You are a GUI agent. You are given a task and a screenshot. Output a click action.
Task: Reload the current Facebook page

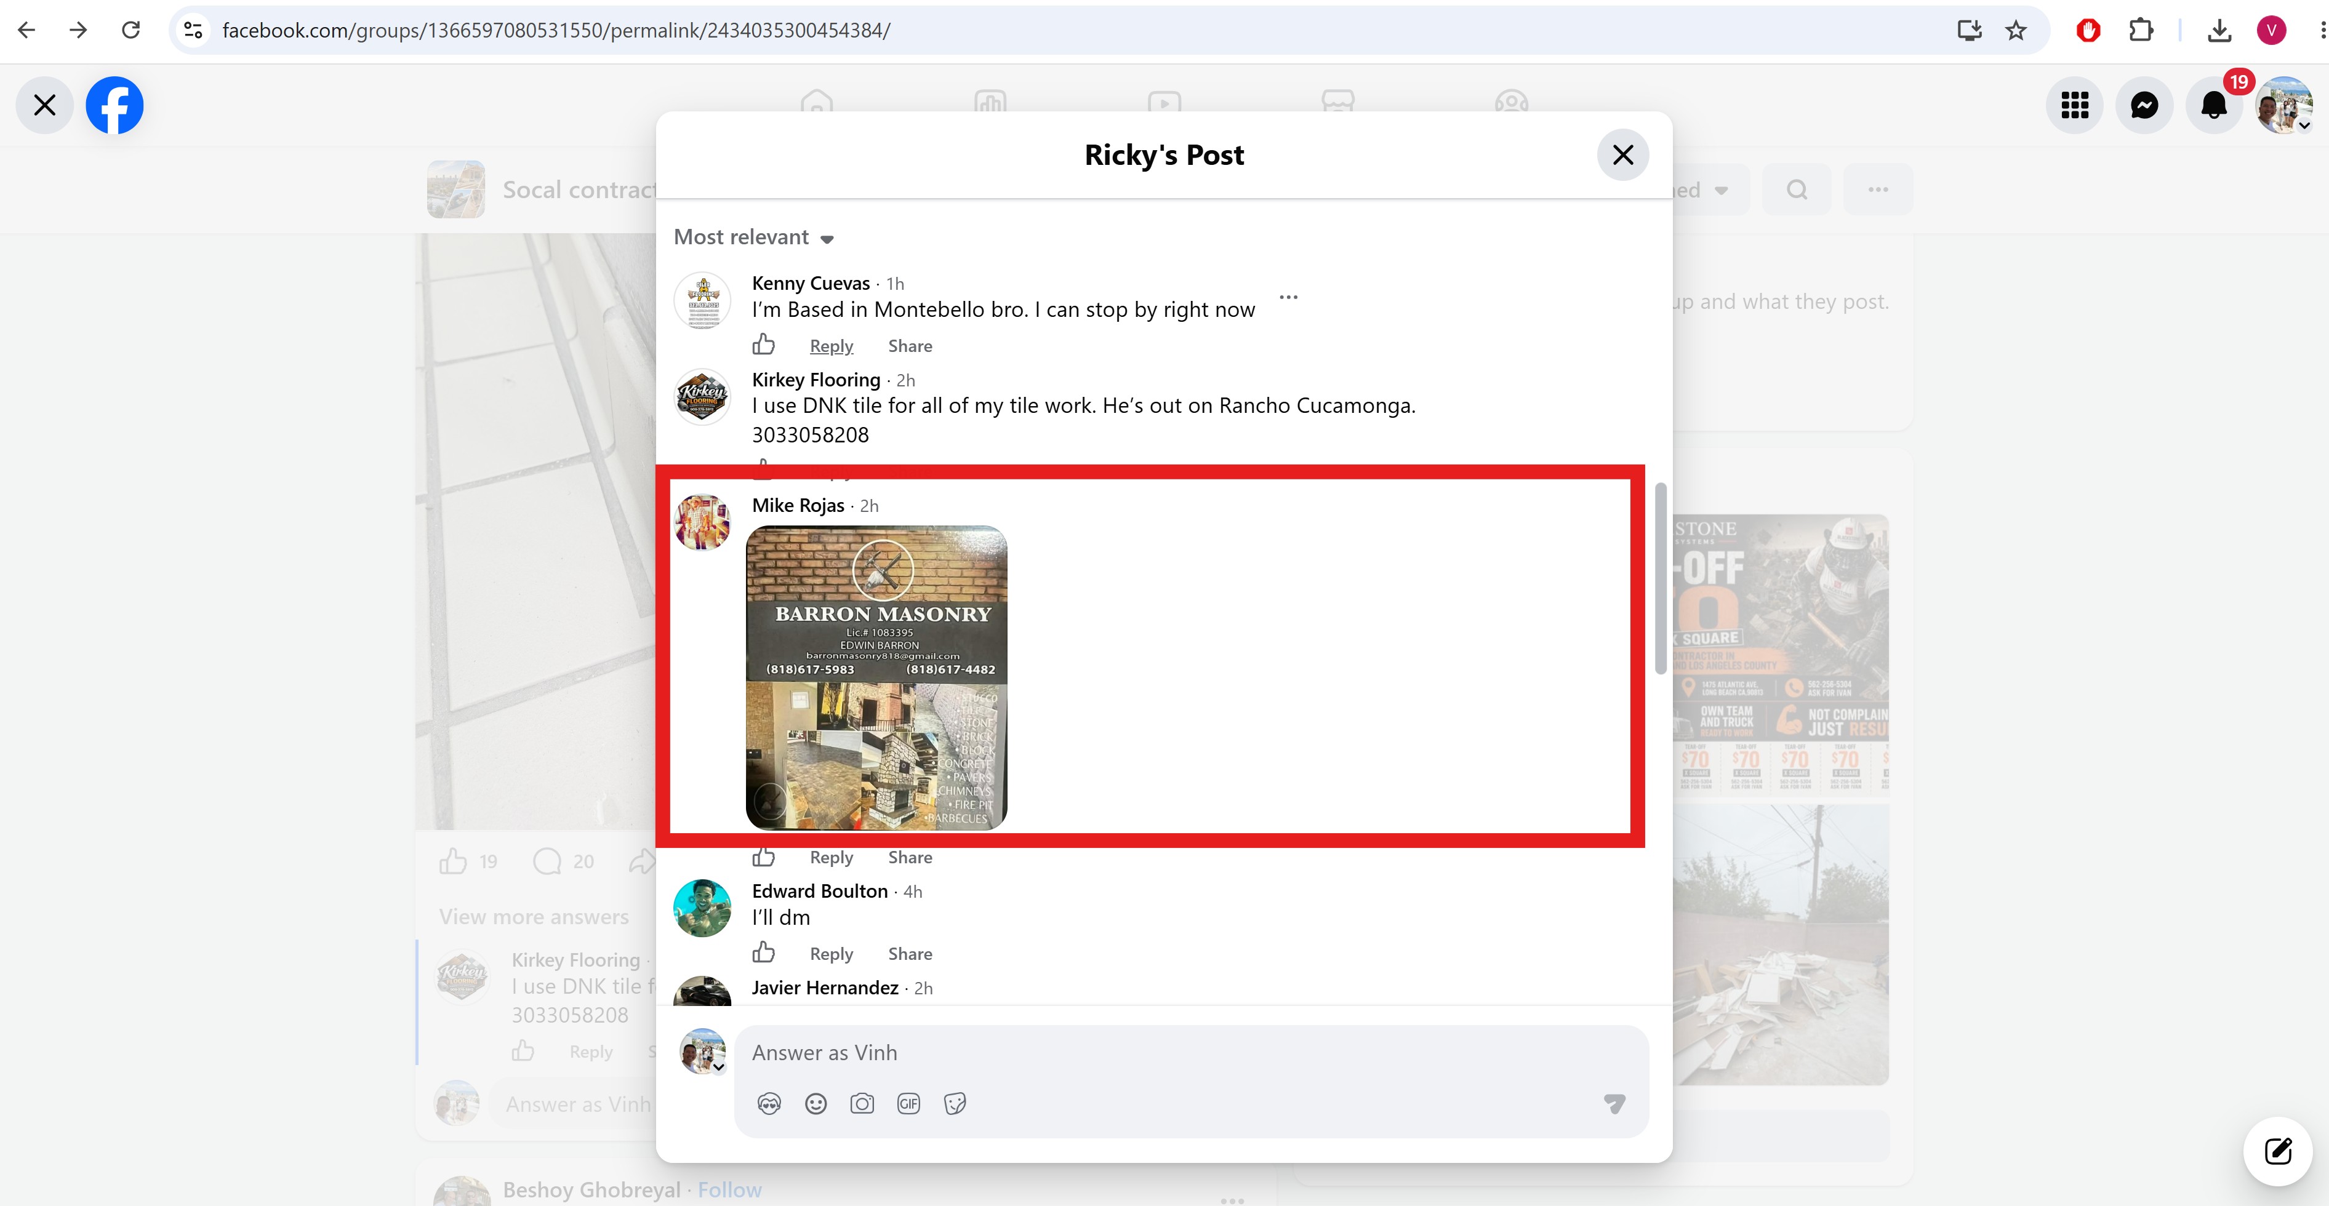click(131, 30)
